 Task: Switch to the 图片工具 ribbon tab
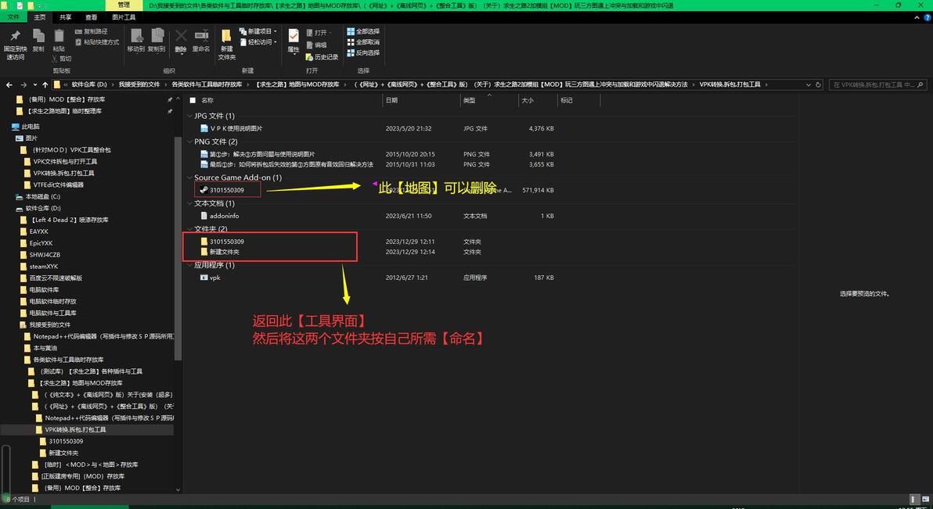[124, 17]
